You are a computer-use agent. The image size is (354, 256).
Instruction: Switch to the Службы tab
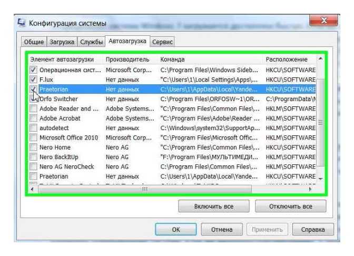pos(91,42)
